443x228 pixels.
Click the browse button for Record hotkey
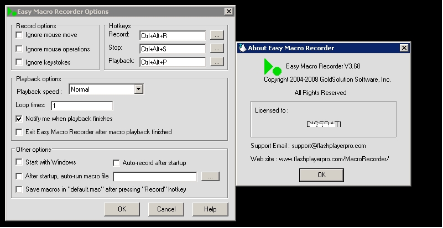coord(217,35)
